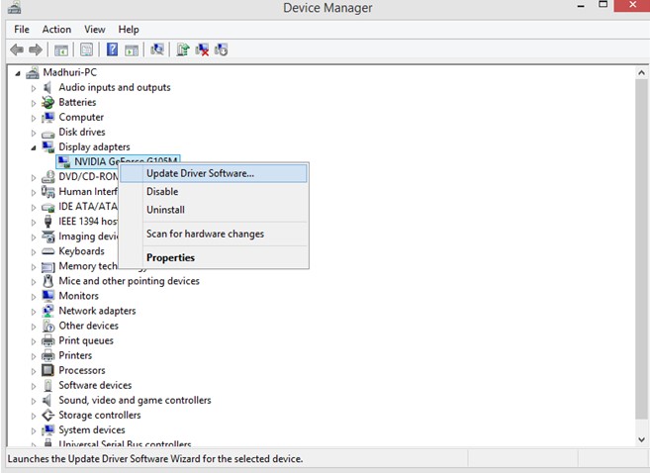Click the Disk drives icon
This screenshot has width=650, height=473.
(48, 134)
